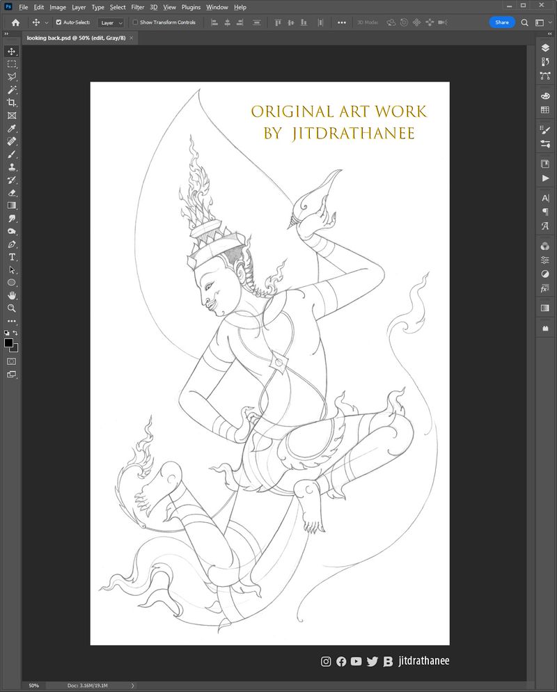Screen dimensions: 557x692
Task: Open the Search magnifier in options bar
Action: pyautogui.click(x=524, y=22)
